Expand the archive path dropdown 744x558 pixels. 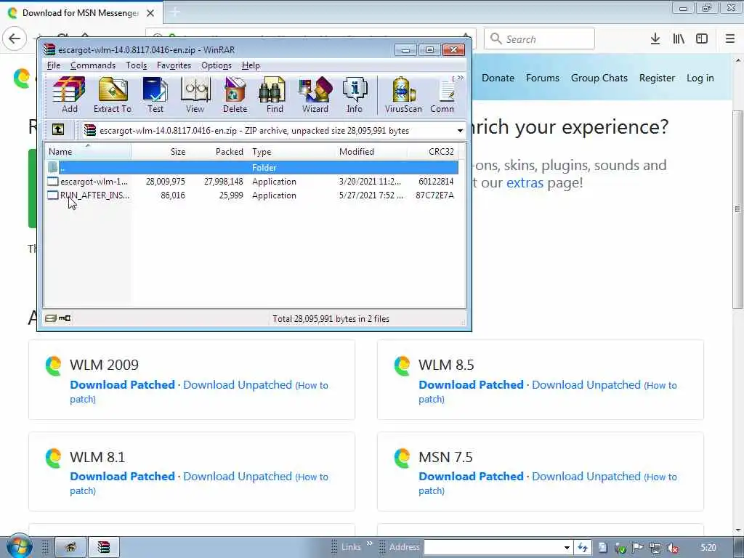click(460, 131)
